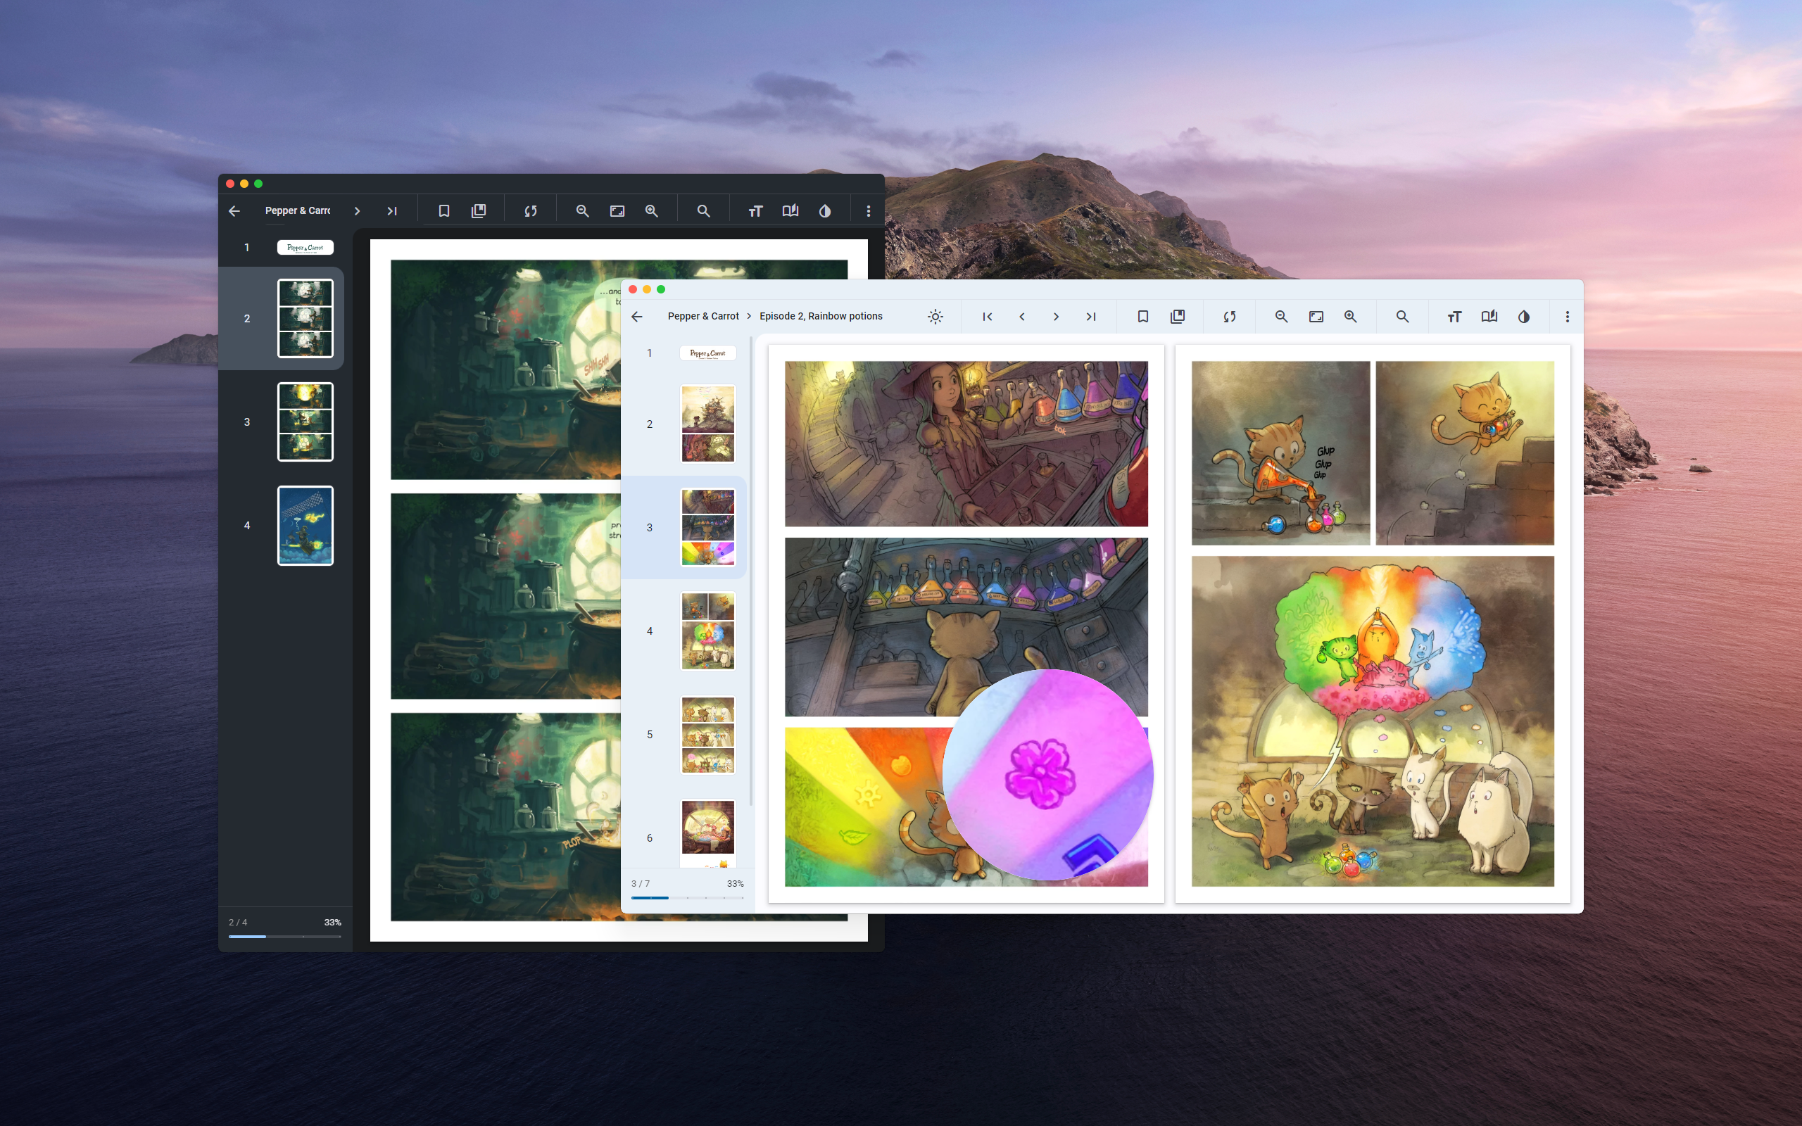This screenshot has height=1126, width=1802.
Task: Click the bookmark icon in the front window
Action: (1142, 317)
